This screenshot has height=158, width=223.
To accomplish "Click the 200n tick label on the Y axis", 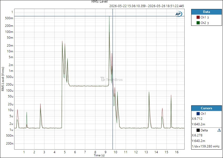I will tap(10, 144).
